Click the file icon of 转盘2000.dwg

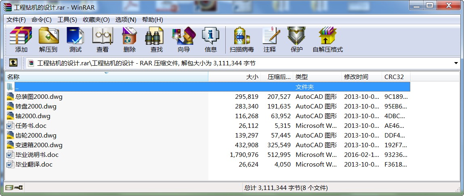pyautogui.click(x=10, y=106)
